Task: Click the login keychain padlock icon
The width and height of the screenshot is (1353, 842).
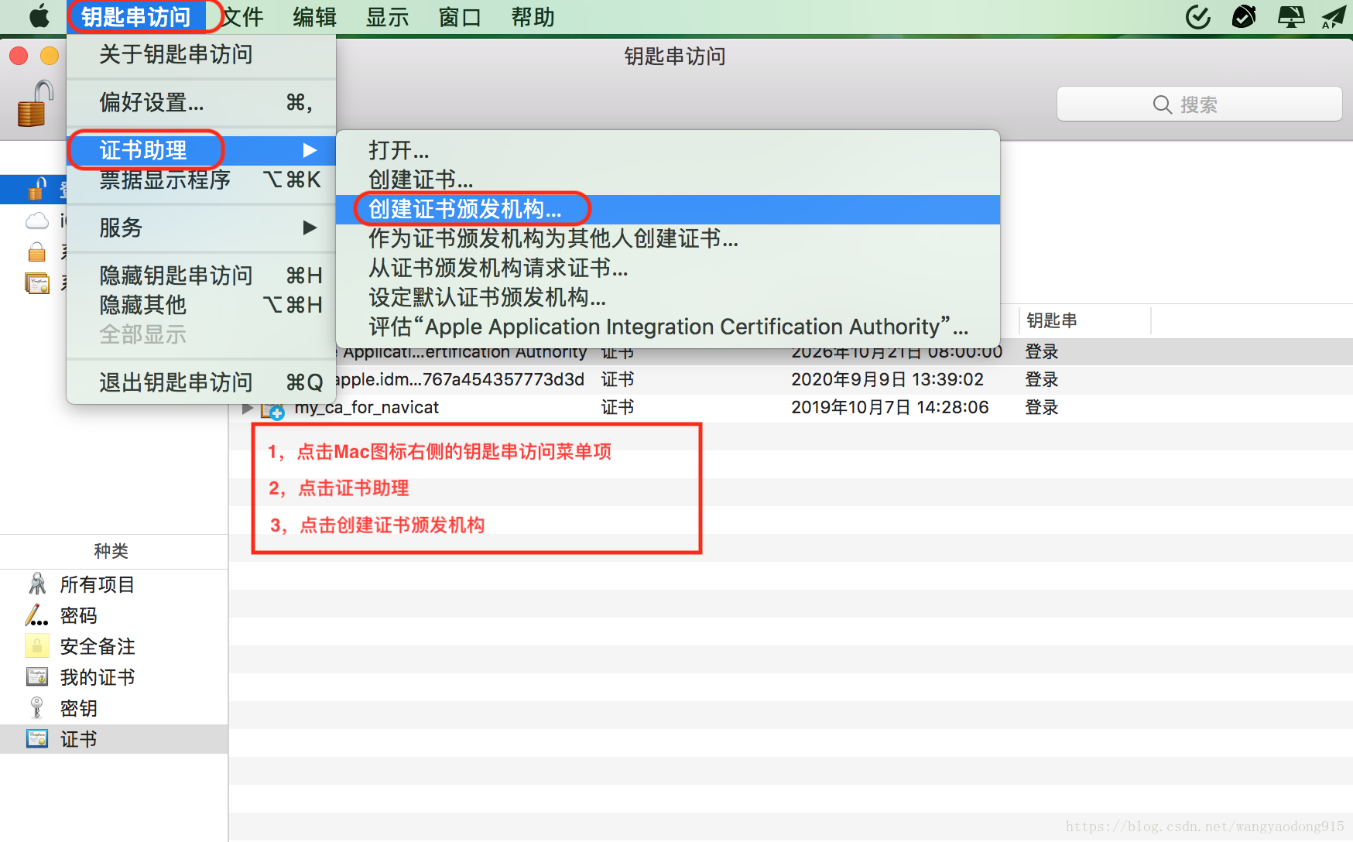Action: coord(37,189)
